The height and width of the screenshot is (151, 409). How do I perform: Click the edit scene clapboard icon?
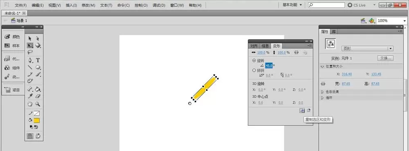coord(363,21)
